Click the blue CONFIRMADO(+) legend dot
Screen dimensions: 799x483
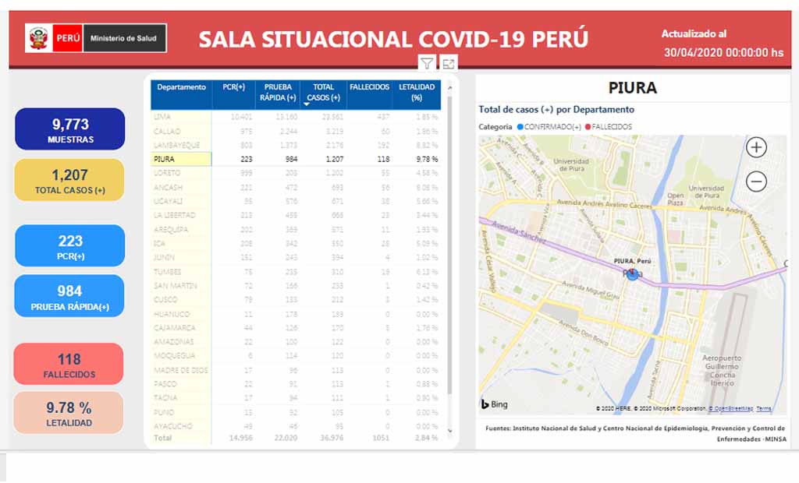coord(520,127)
